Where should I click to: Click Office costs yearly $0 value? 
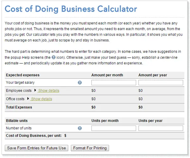pyautogui.click(x=141, y=99)
